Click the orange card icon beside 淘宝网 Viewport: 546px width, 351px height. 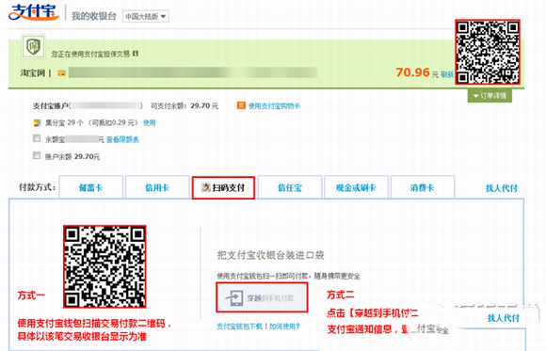(61, 73)
